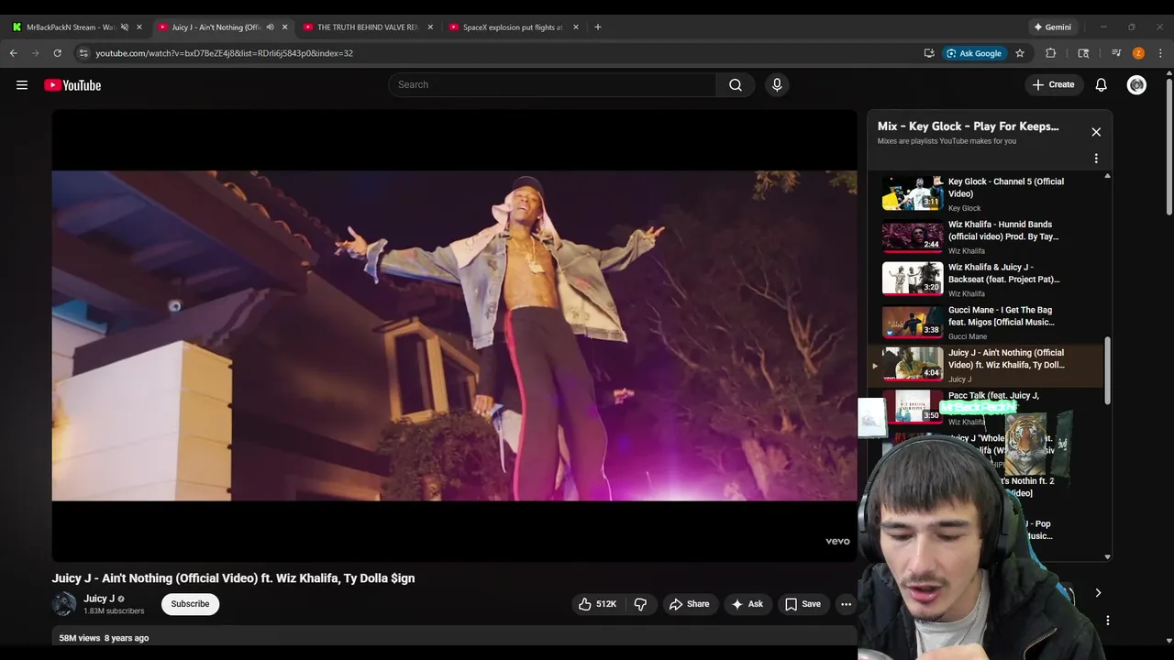
Task: Close the Mix playlist panel
Action: [x=1096, y=132]
